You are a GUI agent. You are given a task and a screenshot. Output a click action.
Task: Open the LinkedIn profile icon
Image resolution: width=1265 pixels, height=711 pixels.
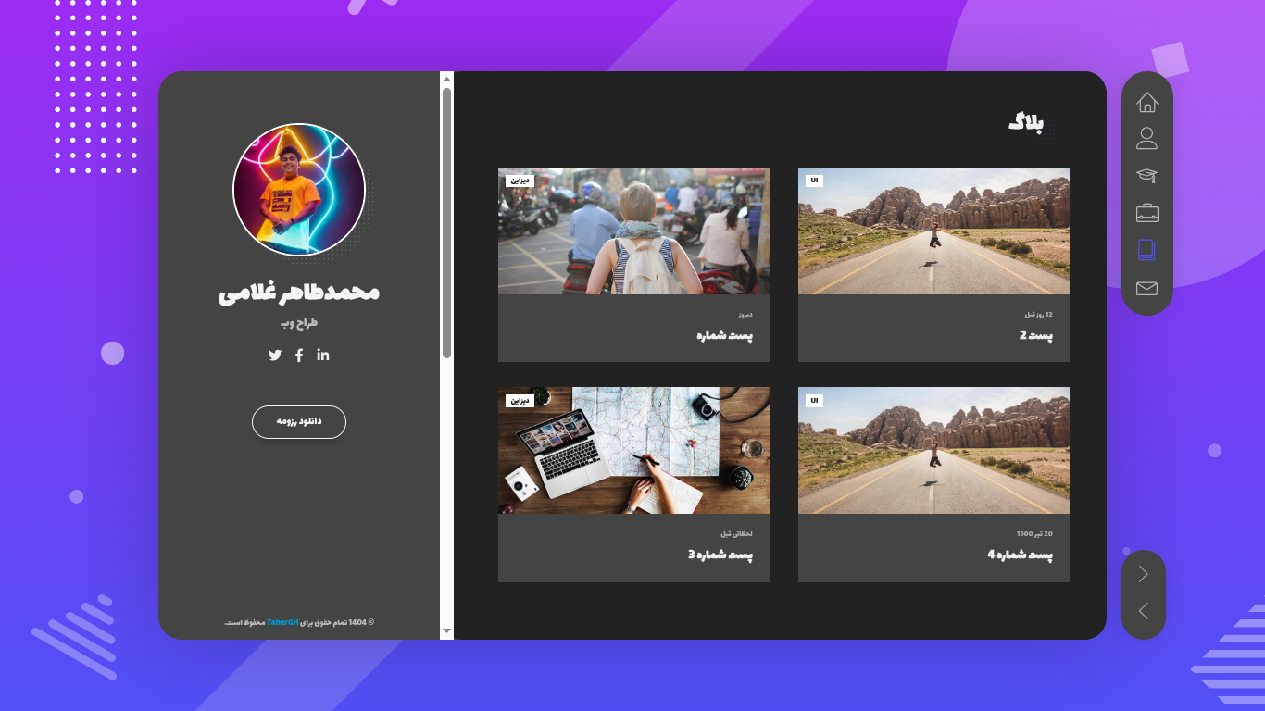pyautogui.click(x=322, y=355)
